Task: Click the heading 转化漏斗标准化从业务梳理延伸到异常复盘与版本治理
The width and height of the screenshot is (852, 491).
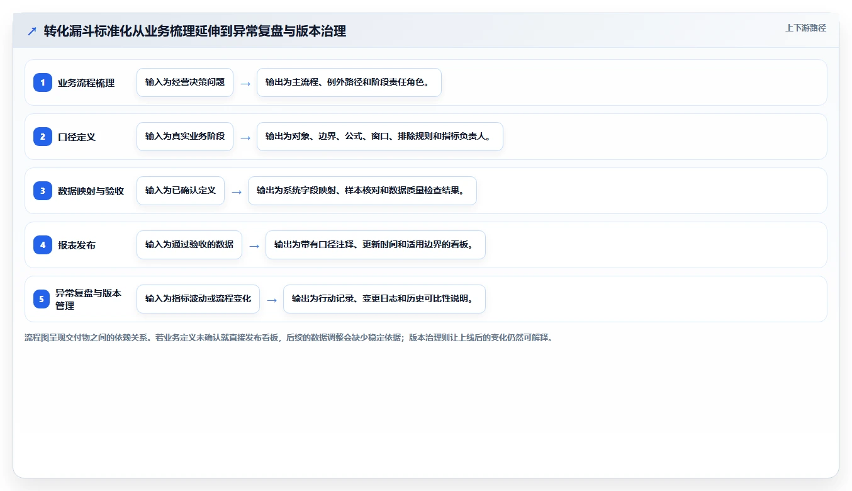Action: pos(195,31)
